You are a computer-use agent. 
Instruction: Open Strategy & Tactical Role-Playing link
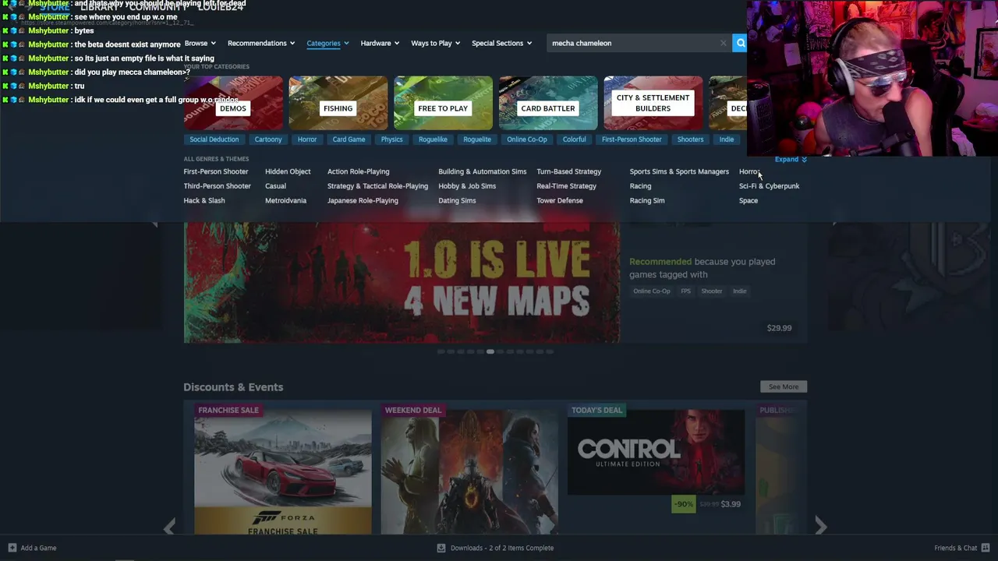[x=377, y=186]
